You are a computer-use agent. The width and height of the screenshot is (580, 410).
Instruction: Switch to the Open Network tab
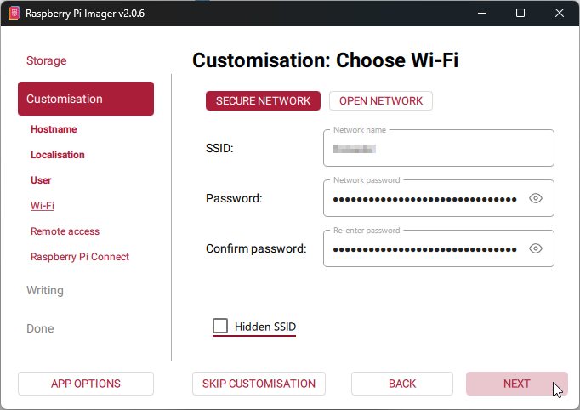click(380, 100)
